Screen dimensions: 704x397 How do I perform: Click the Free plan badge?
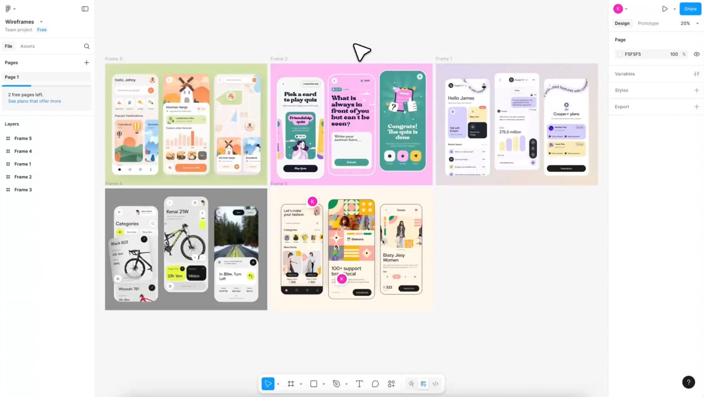coord(42,30)
